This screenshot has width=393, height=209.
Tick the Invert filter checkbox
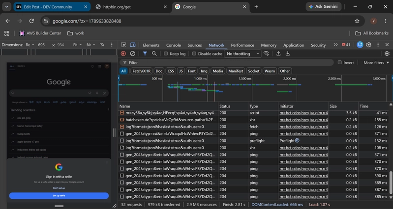[339, 62]
